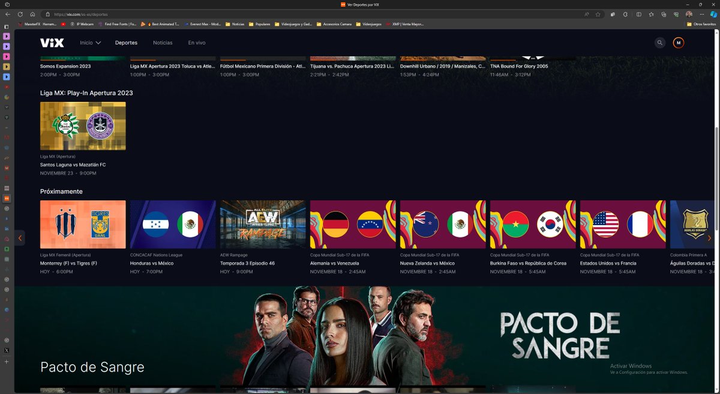
Task: Click the Pacto de Sangre heading
Action: coord(92,367)
